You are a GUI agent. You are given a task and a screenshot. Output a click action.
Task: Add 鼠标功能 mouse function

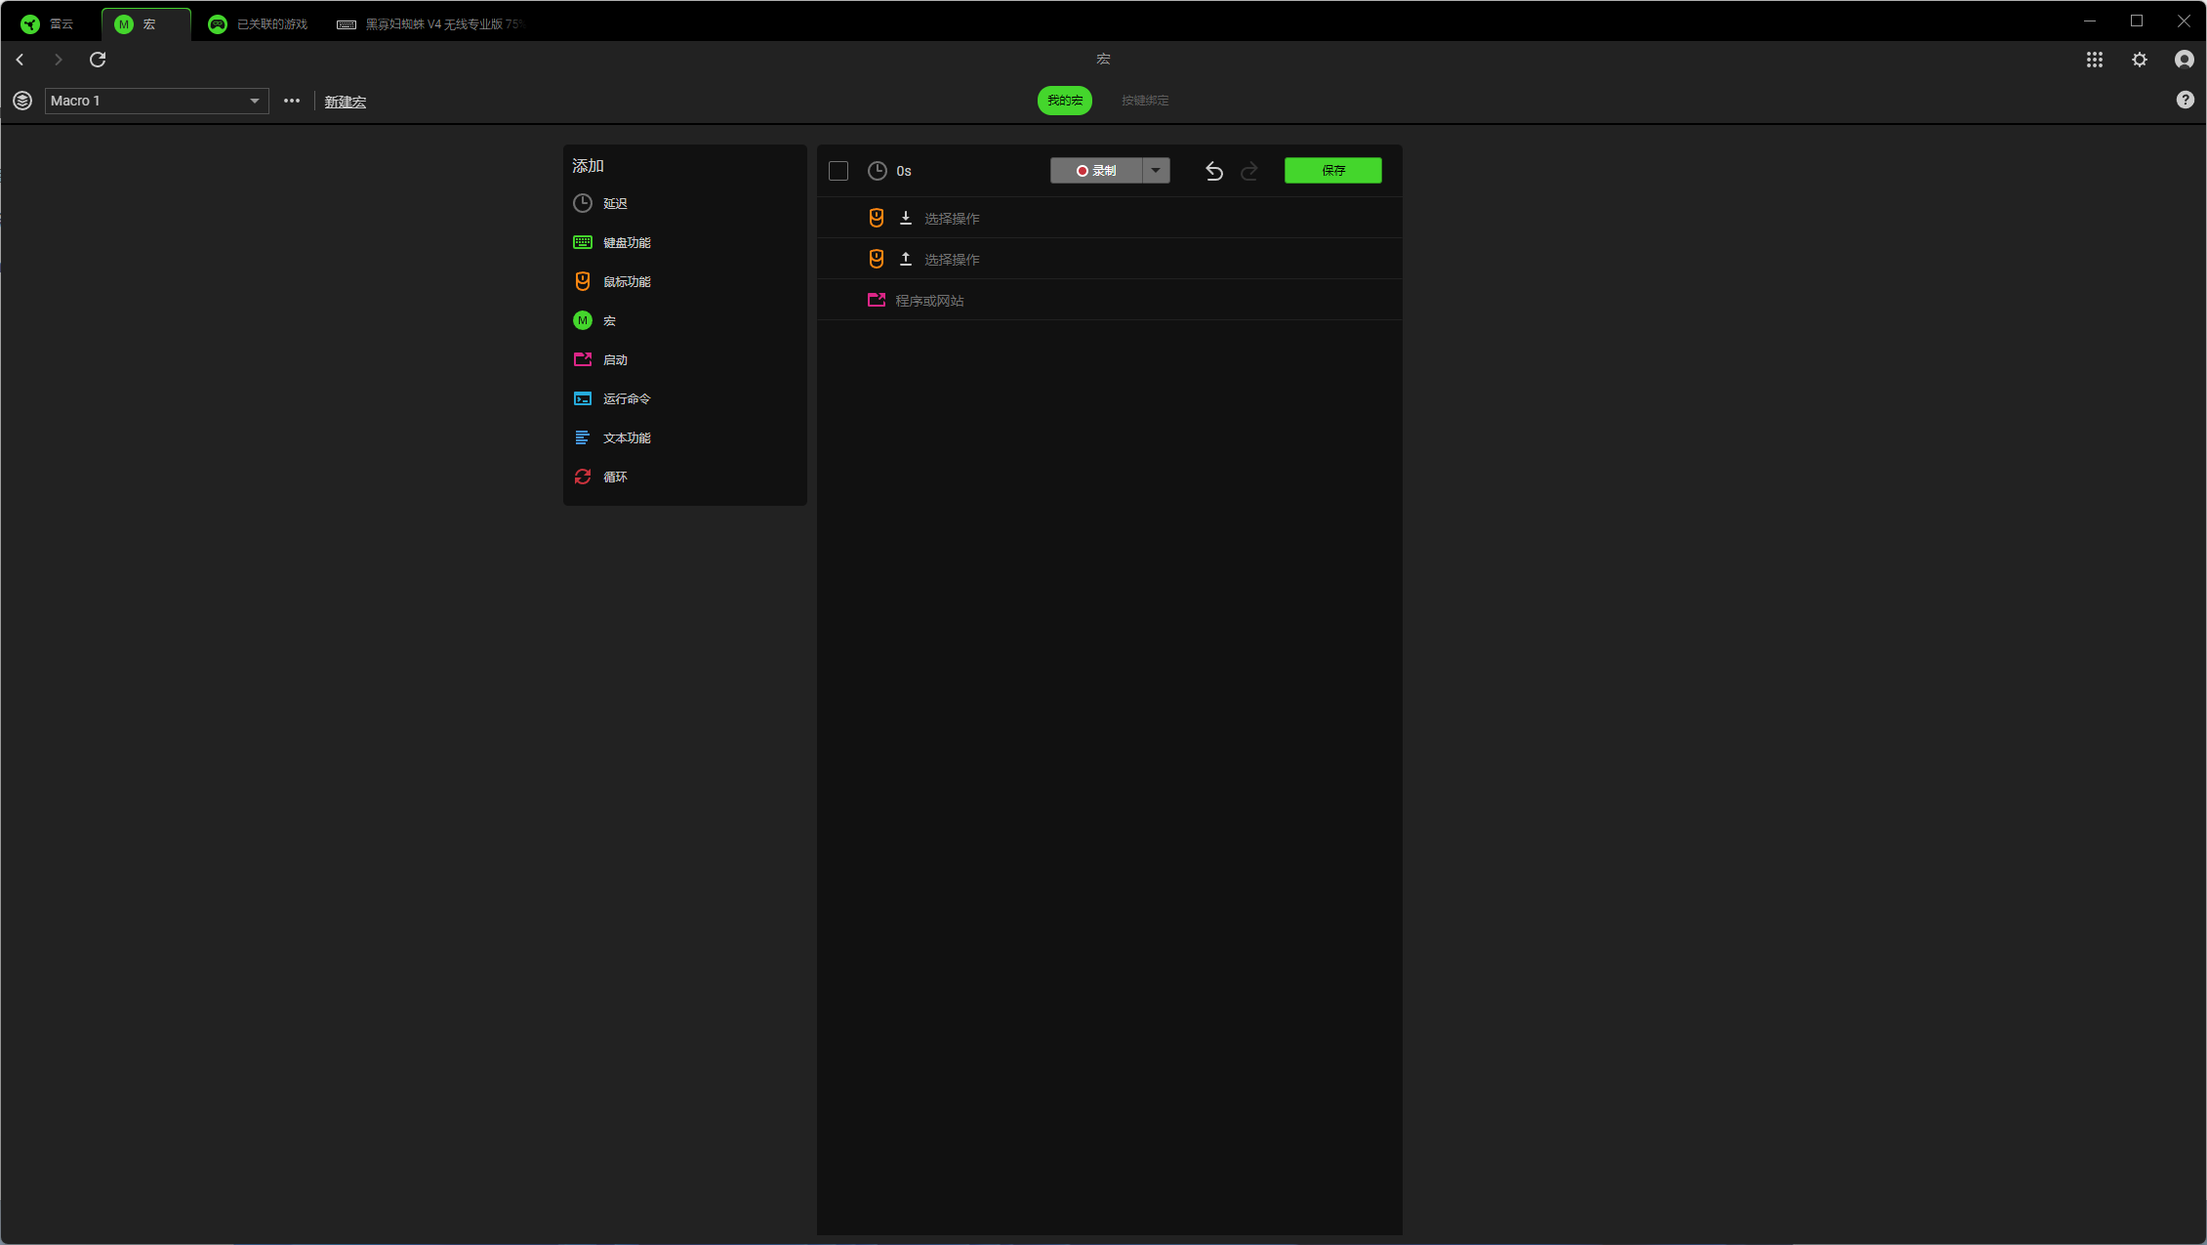click(626, 281)
